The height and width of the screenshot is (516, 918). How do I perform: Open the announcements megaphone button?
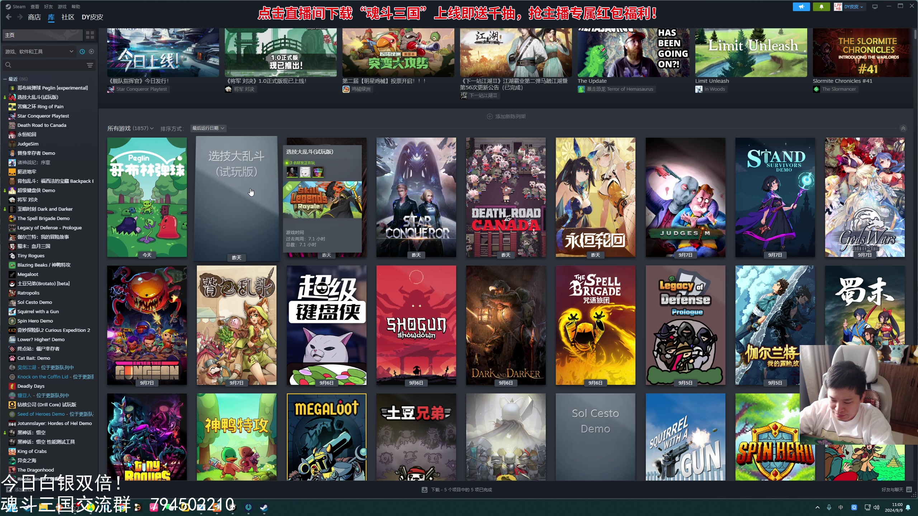[801, 7]
